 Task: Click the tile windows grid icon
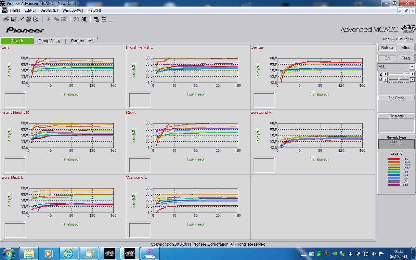tap(104, 19)
